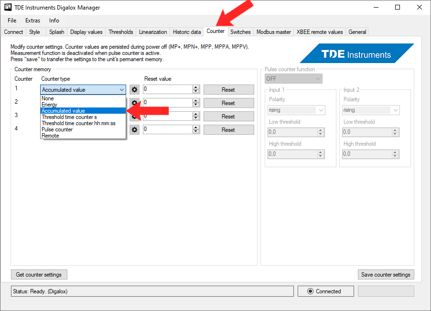
Task: Open the Input 2 Polarity dropdown
Action: click(371, 110)
